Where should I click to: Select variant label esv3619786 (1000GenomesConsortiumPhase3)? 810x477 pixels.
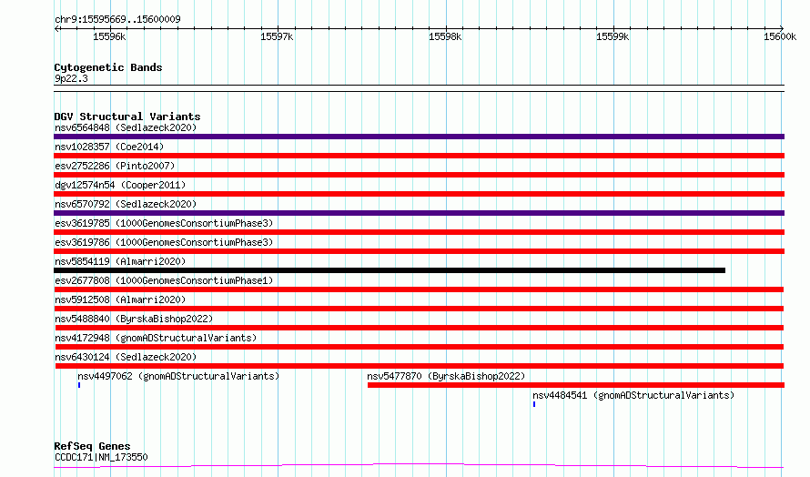pos(164,242)
